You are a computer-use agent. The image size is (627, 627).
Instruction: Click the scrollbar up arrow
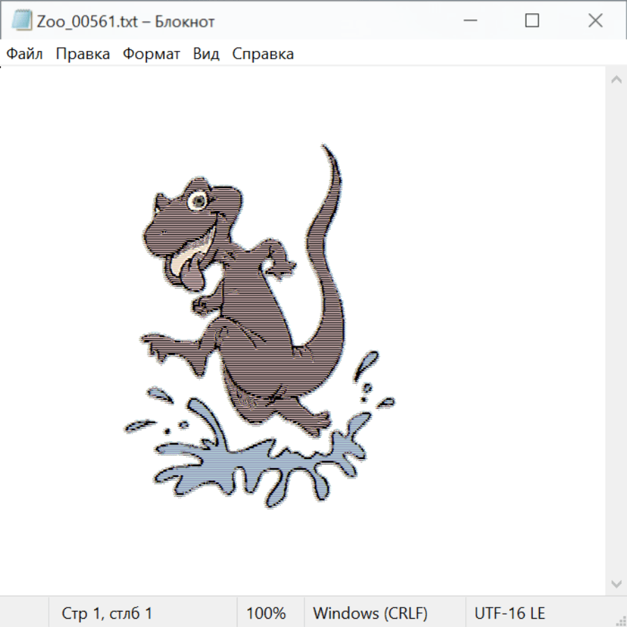[616, 80]
